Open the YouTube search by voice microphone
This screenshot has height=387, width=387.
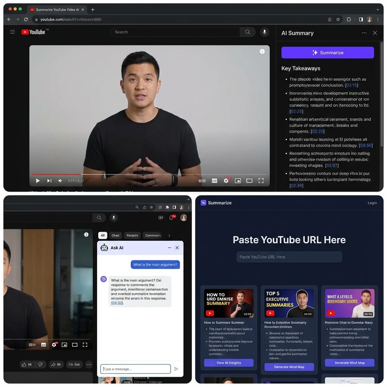pyautogui.click(x=265, y=32)
